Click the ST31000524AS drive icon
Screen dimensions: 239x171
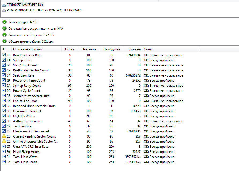(x=4, y=5)
